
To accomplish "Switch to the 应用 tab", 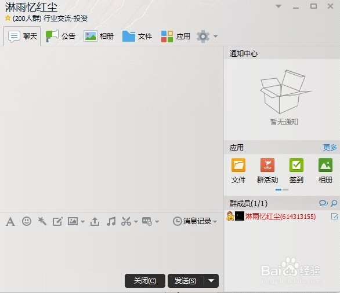I will click(x=176, y=36).
